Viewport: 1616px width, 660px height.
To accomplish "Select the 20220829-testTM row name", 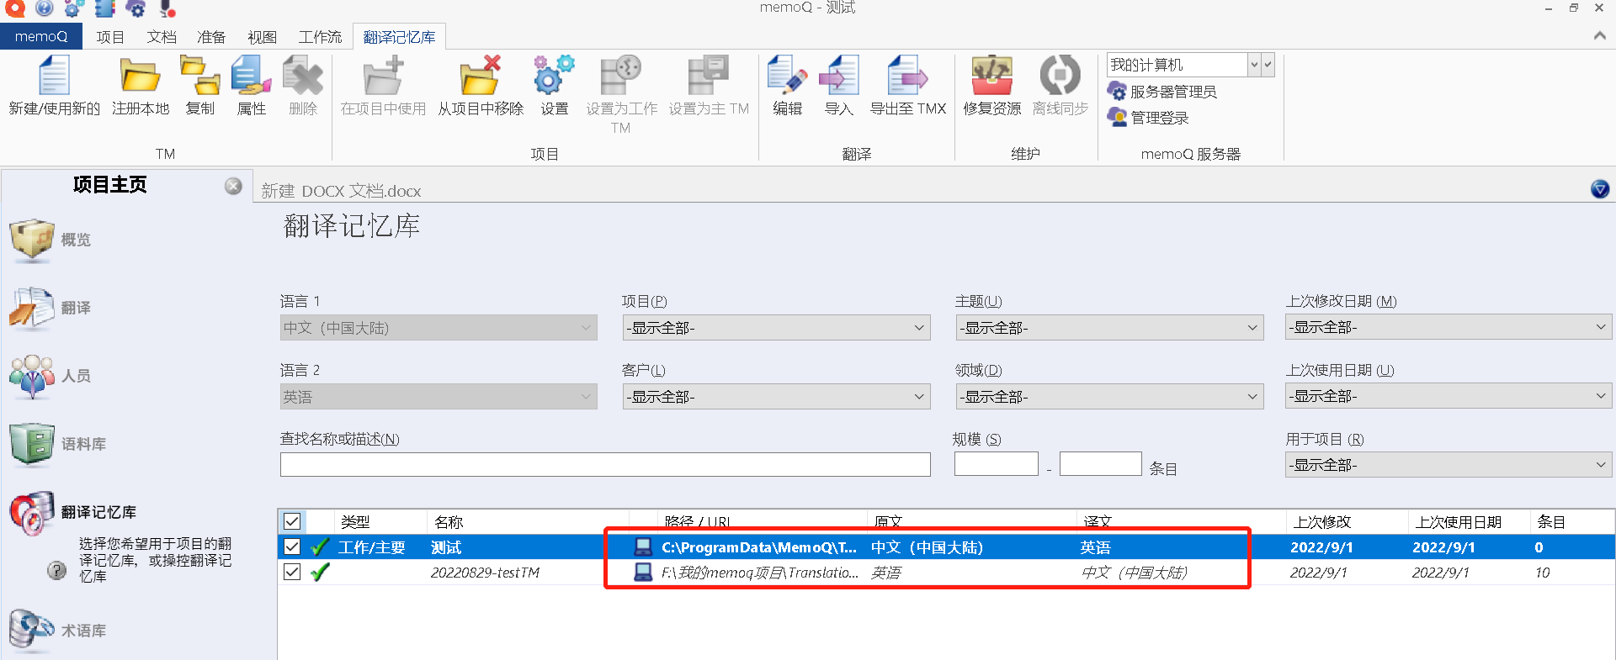I will click(485, 573).
